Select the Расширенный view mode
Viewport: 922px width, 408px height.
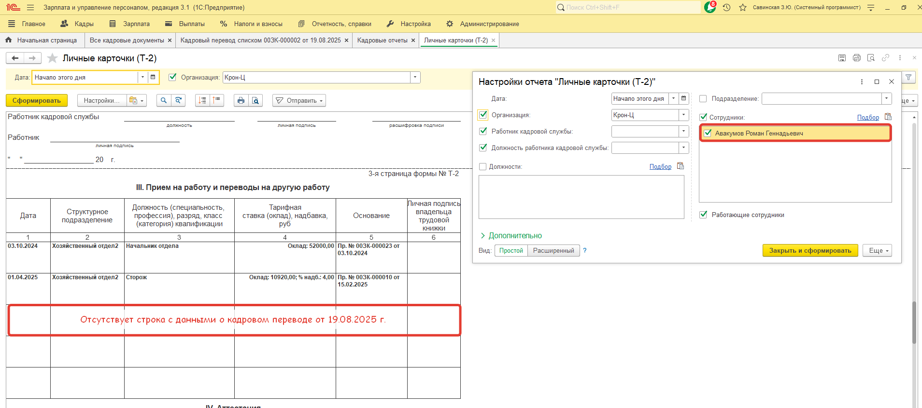coord(553,250)
